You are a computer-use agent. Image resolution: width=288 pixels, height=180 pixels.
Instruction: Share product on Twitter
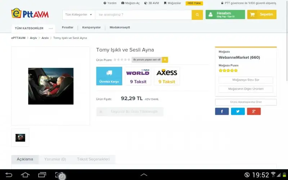[x=238, y=111]
